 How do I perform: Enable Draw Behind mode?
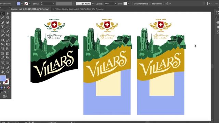point(5,92)
